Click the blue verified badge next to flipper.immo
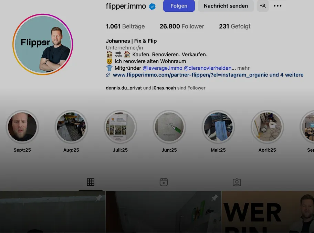 (152, 7)
